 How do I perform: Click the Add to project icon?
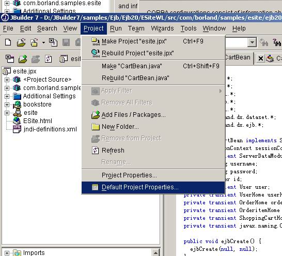23,59
